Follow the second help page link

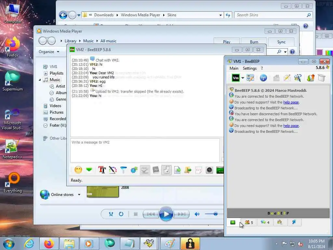pos(291,126)
